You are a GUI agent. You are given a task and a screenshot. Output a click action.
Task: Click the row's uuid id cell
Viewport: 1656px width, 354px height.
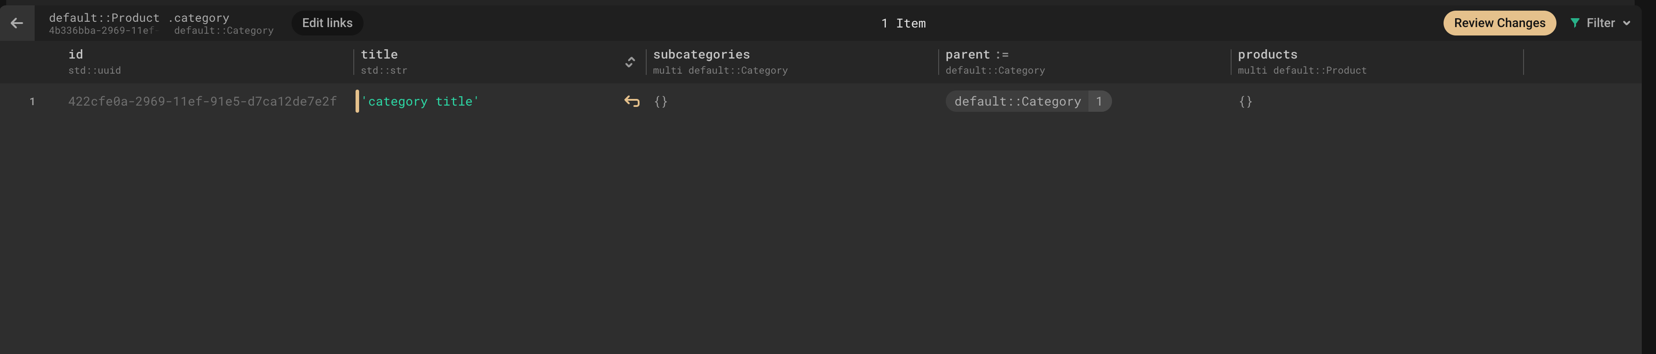203,101
